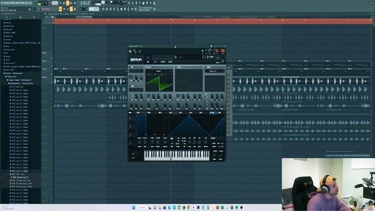
Task: Open the Default wavetable selector in OSC A
Action: click(158, 71)
